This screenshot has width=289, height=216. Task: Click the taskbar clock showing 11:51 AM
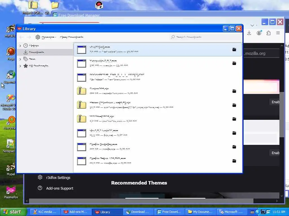[x=279, y=212]
